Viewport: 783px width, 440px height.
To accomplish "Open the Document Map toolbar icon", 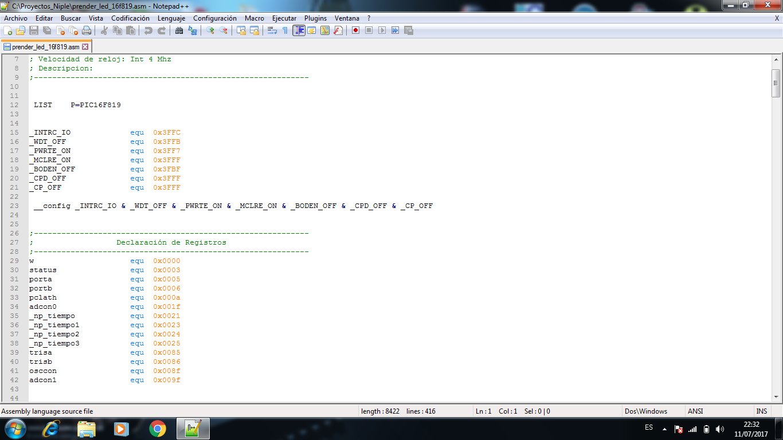I will tap(325, 30).
